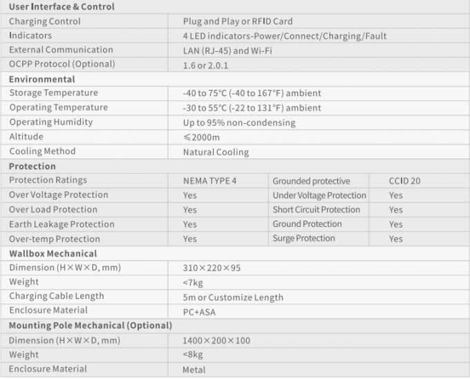Click the User Interface & Control heading
Image resolution: width=470 pixels, height=379 pixels.
[62, 7]
